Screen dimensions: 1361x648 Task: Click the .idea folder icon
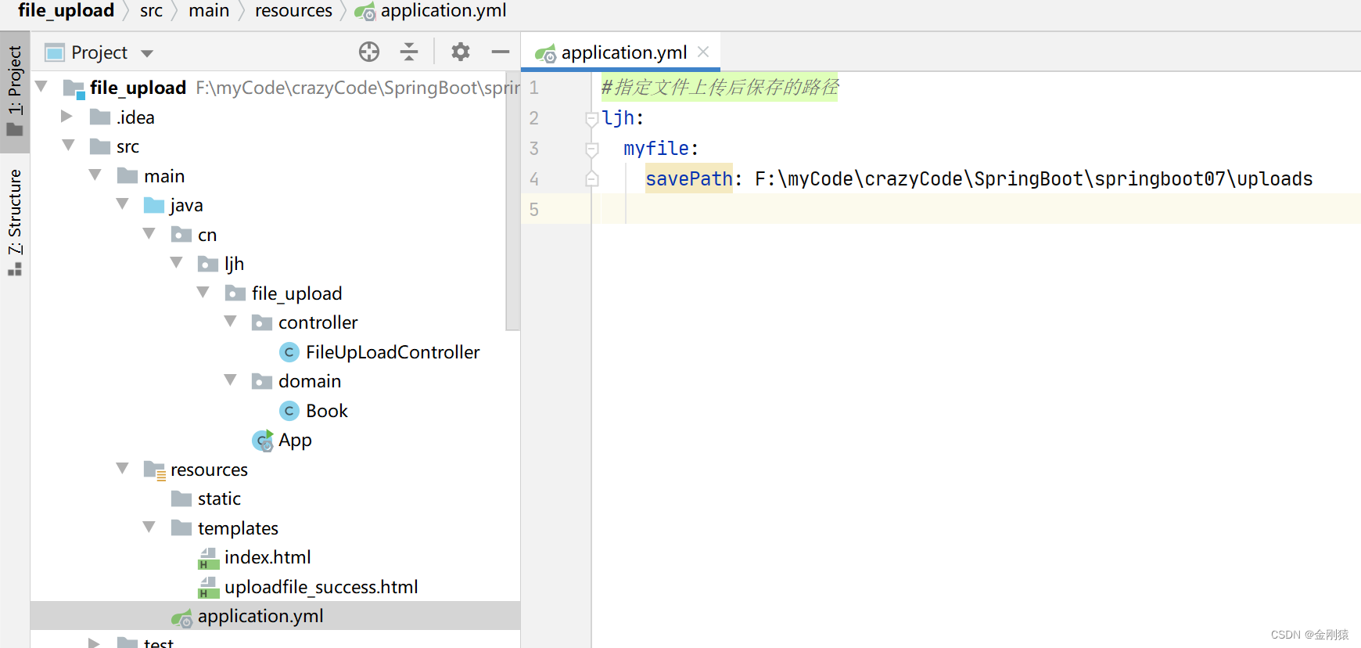100,117
